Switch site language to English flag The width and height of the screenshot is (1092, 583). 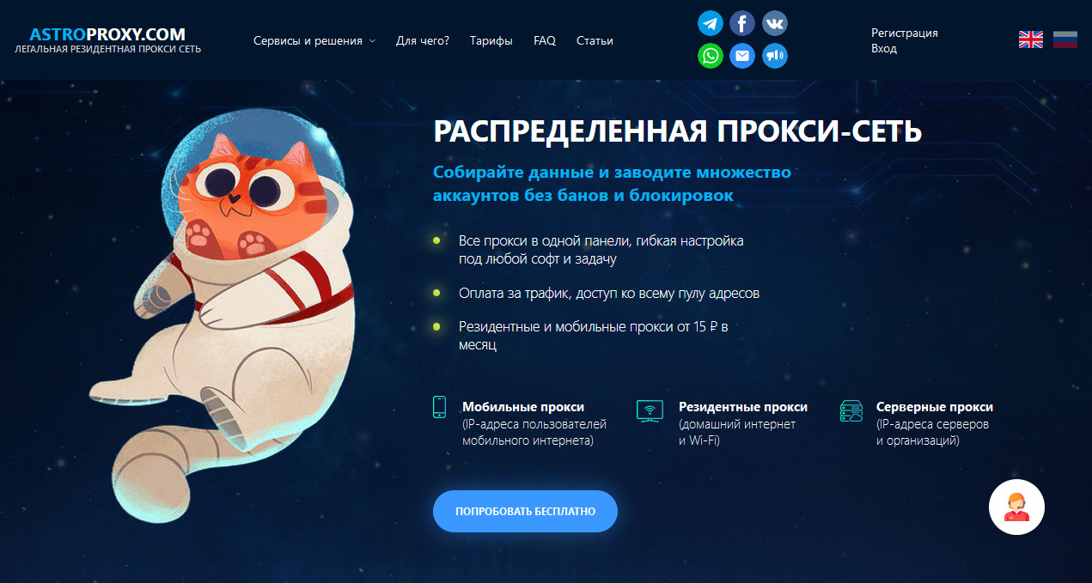1030,39
